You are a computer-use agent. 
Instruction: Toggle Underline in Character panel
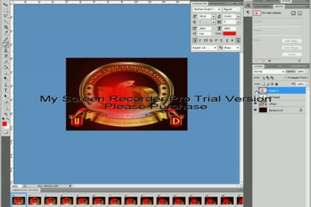coord(227,41)
